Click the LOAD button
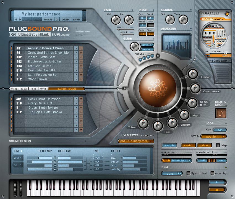Screen dimensions: 235x199 pos(65,19)
